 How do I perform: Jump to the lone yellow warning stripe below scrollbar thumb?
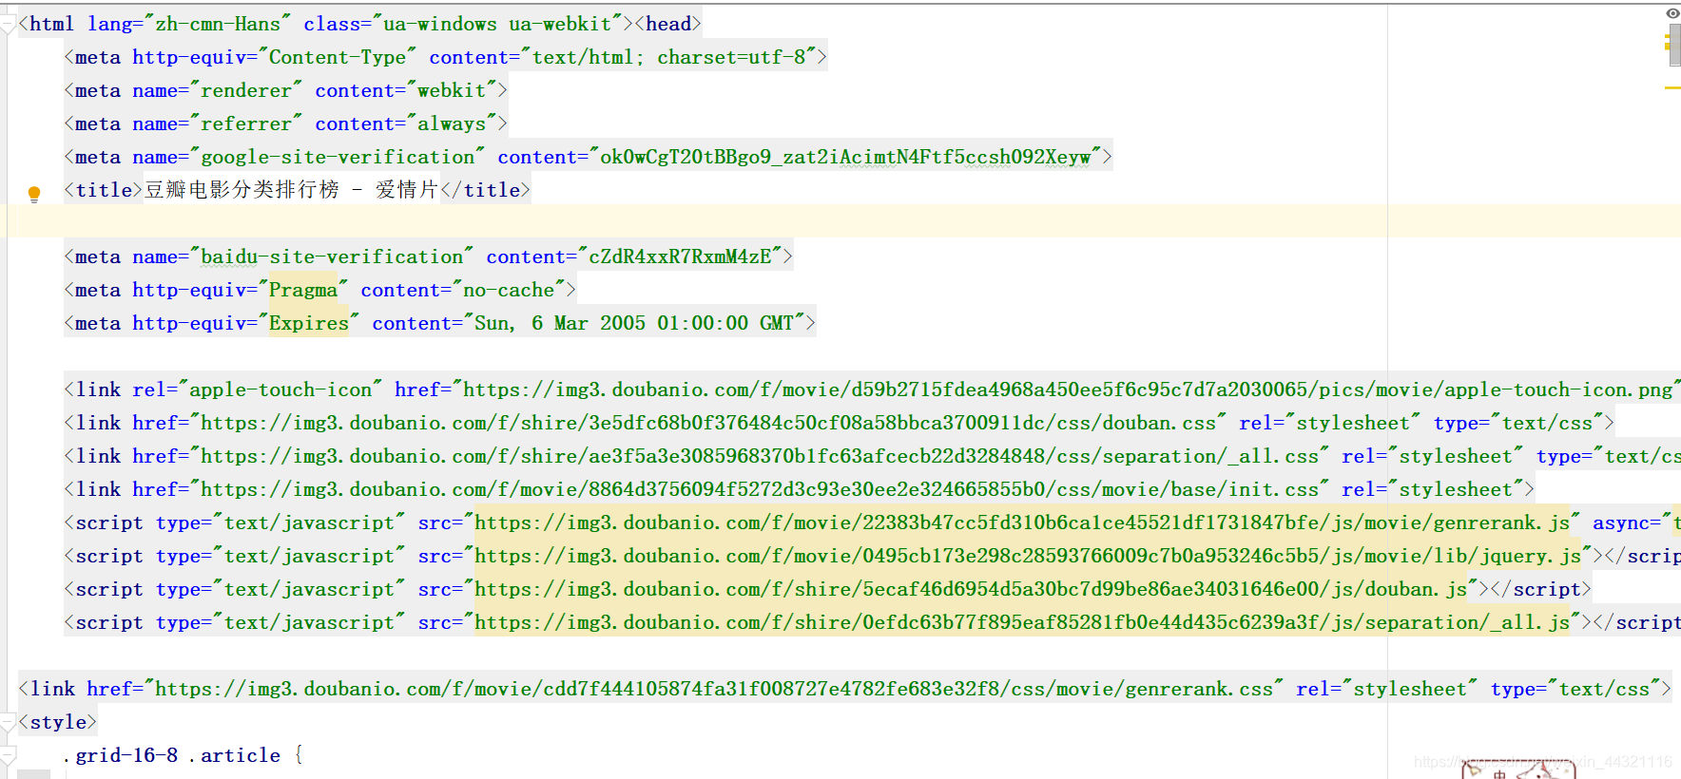coord(1672,88)
